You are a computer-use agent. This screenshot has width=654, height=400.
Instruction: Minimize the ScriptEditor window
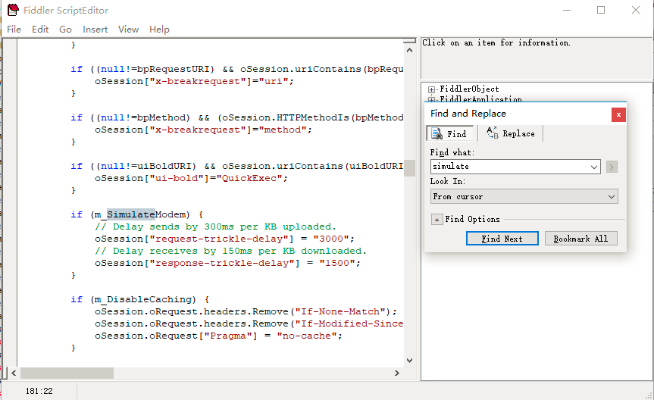click(567, 10)
